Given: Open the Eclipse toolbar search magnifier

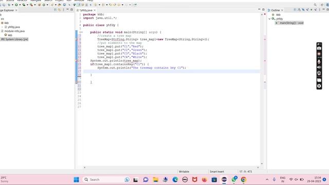Looking at the screenshot, I should click(x=315, y=5).
